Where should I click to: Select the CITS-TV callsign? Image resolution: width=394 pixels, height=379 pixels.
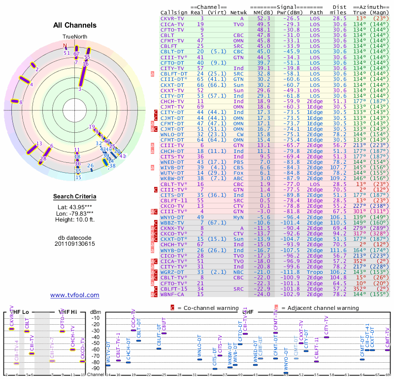tap(172, 156)
